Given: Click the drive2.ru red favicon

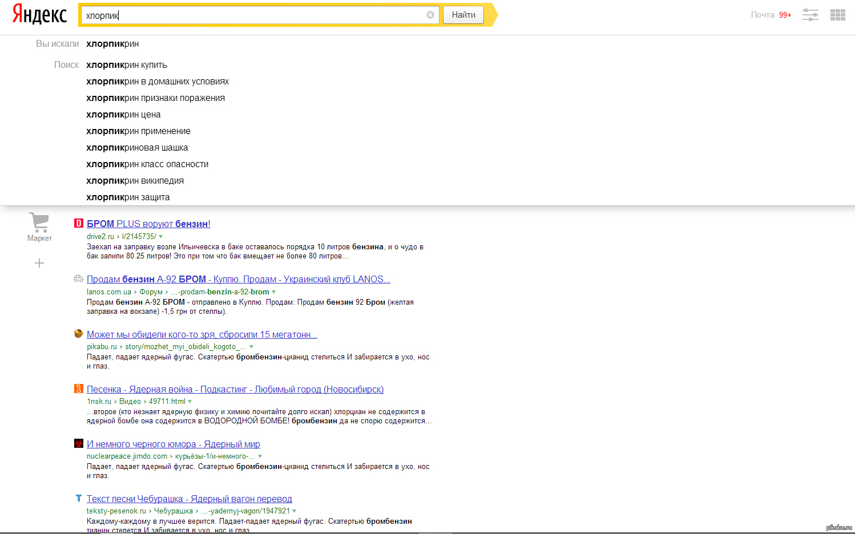Looking at the screenshot, I should pyautogui.click(x=79, y=224).
